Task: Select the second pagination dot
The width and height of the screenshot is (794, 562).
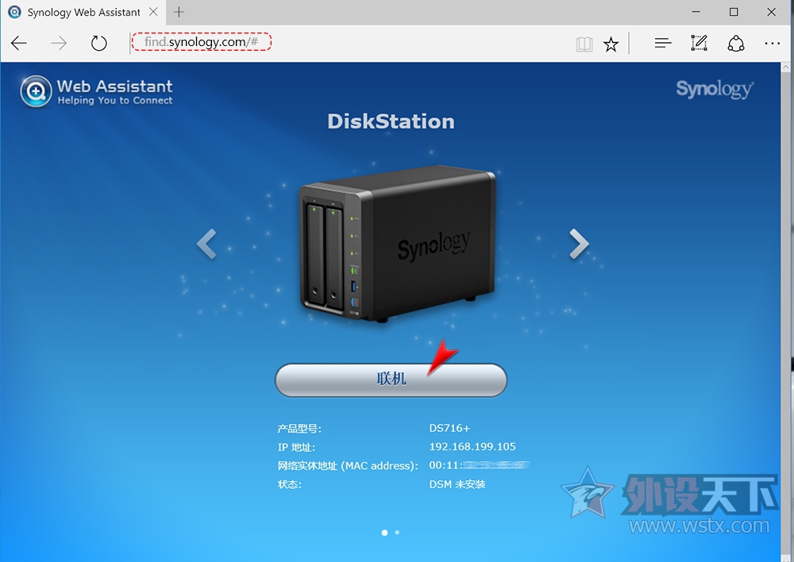Action: (397, 532)
